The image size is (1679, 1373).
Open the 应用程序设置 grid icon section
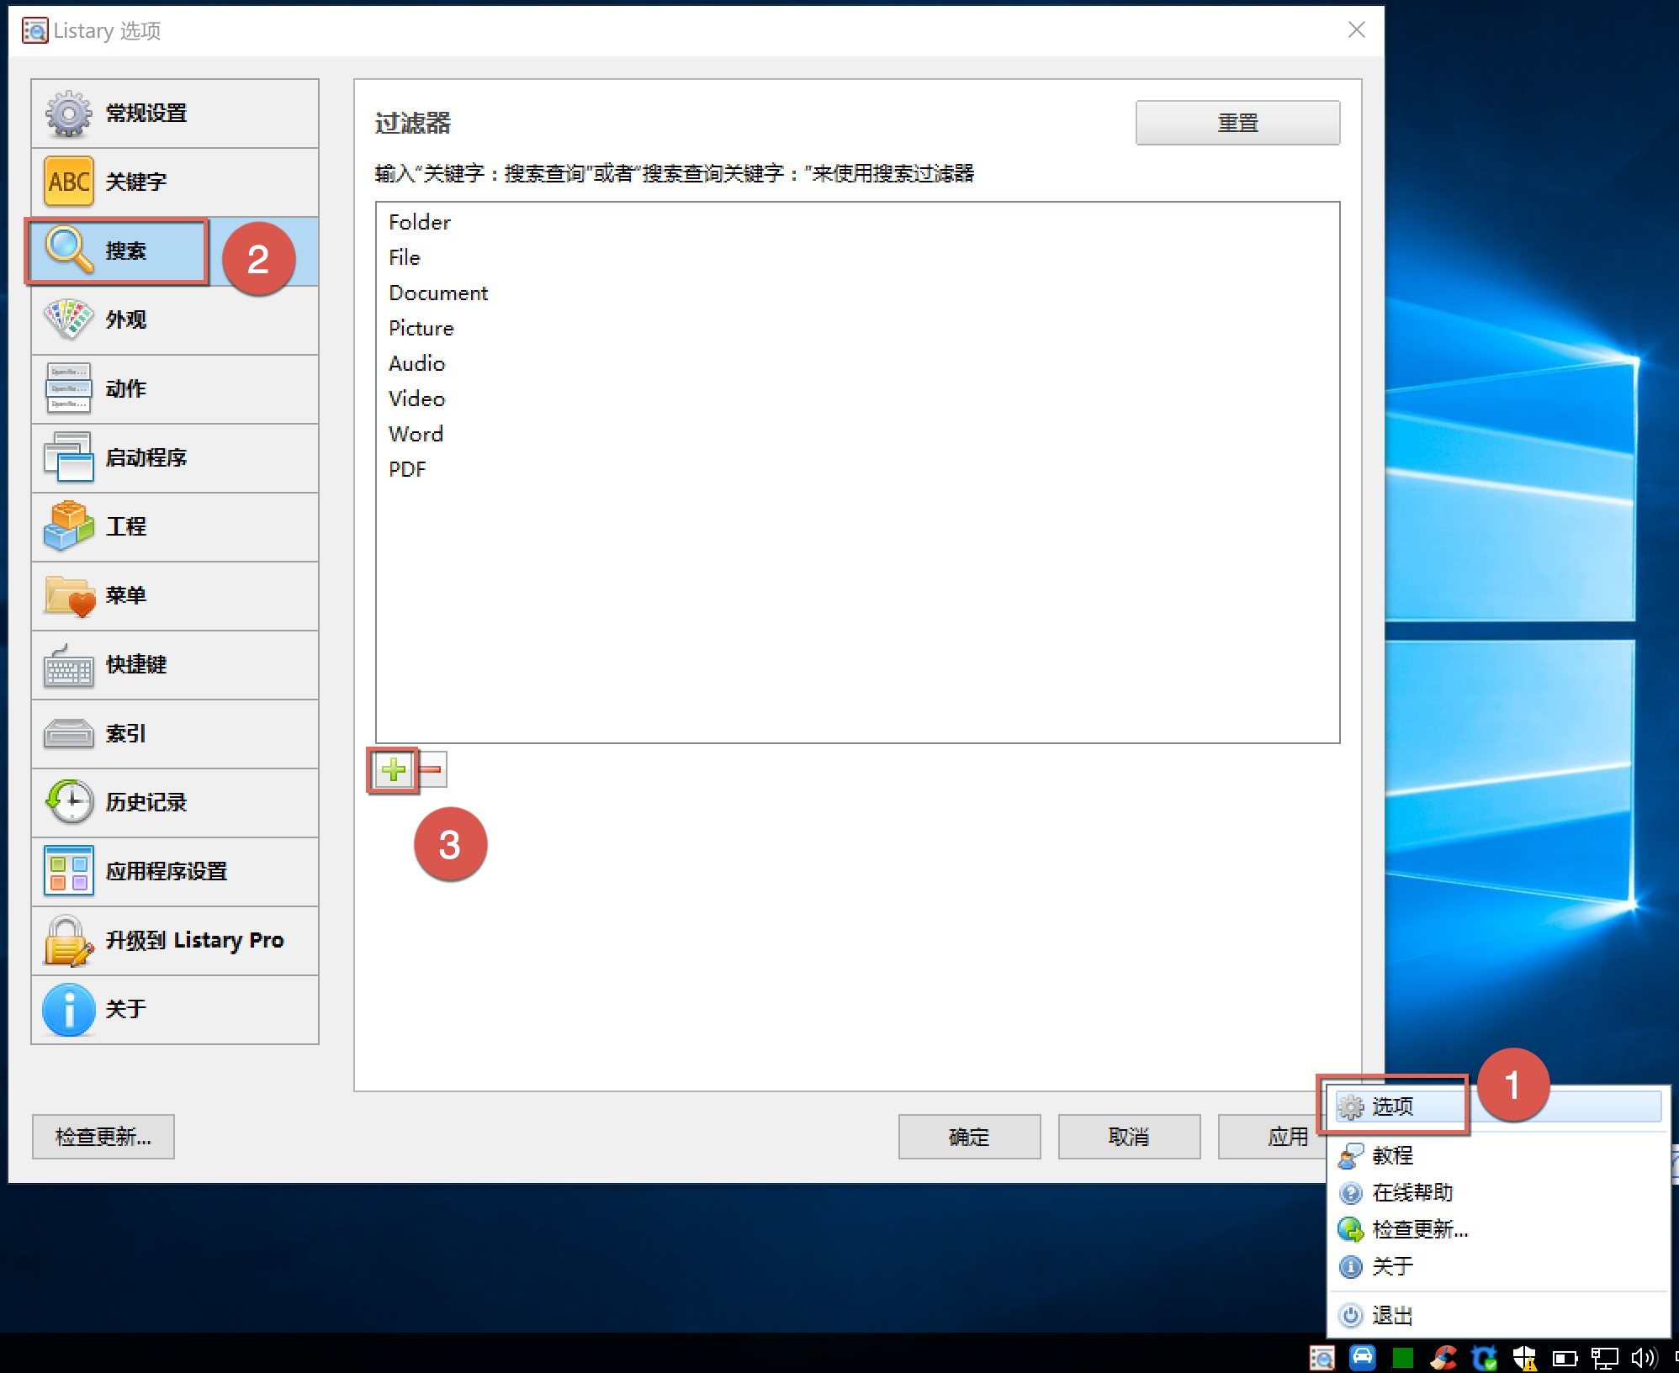[x=175, y=872]
